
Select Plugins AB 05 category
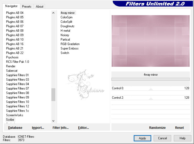coord(15,17)
